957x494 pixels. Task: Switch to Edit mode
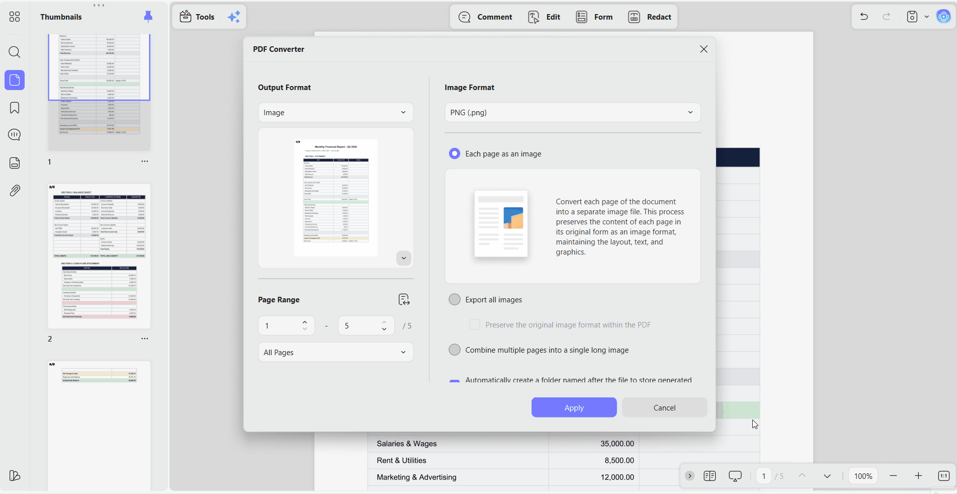click(544, 17)
